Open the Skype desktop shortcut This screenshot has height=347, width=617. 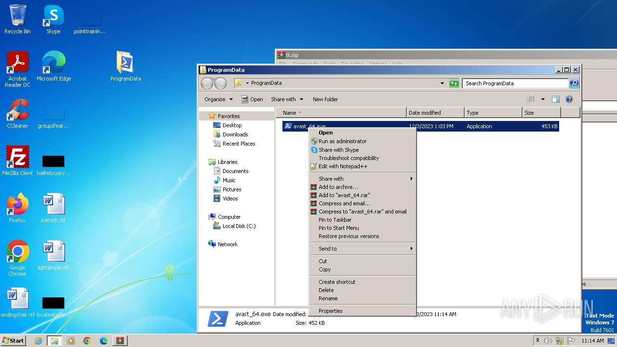pos(53,19)
